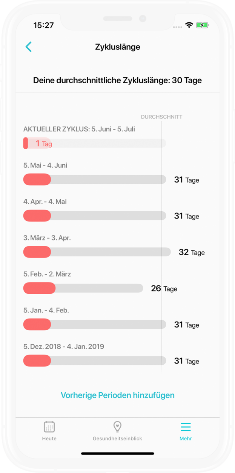Tap the Vorherige Perioden hinzufügen link
Image resolution: width=235 pixels, height=473 pixels.
point(117,395)
